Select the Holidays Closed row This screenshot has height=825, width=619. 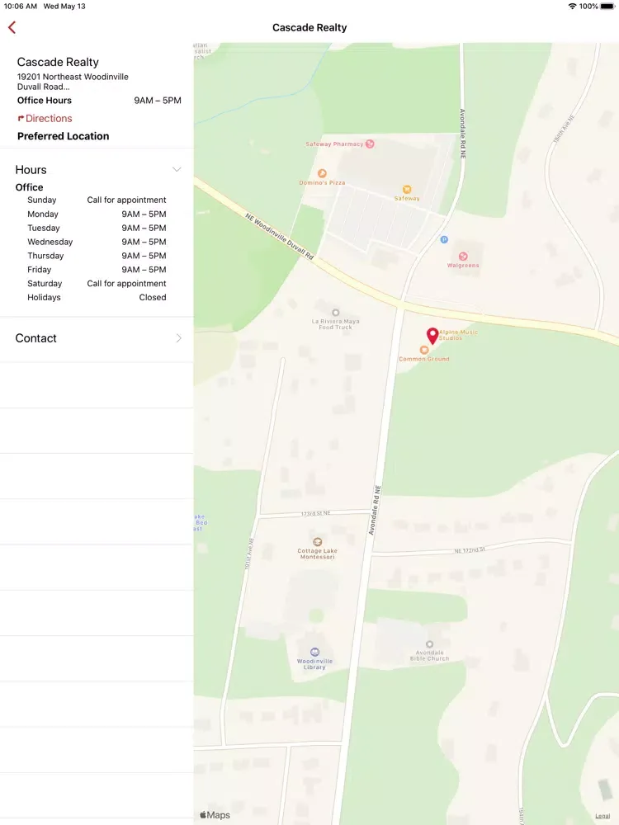(x=97, y=297)
